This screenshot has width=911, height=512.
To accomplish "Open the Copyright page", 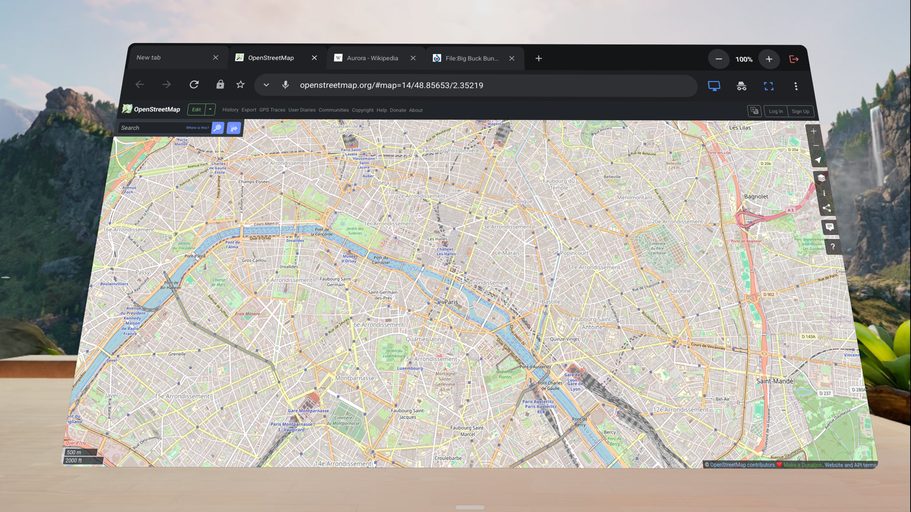I will point(363,110).
